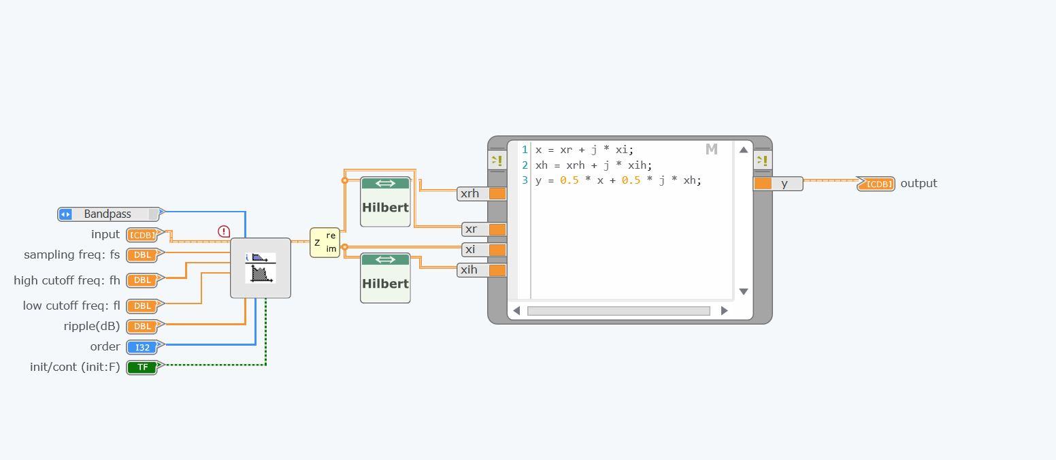
Task: Select the init/cont TF boolean terminal
Action: click(144, 367)
